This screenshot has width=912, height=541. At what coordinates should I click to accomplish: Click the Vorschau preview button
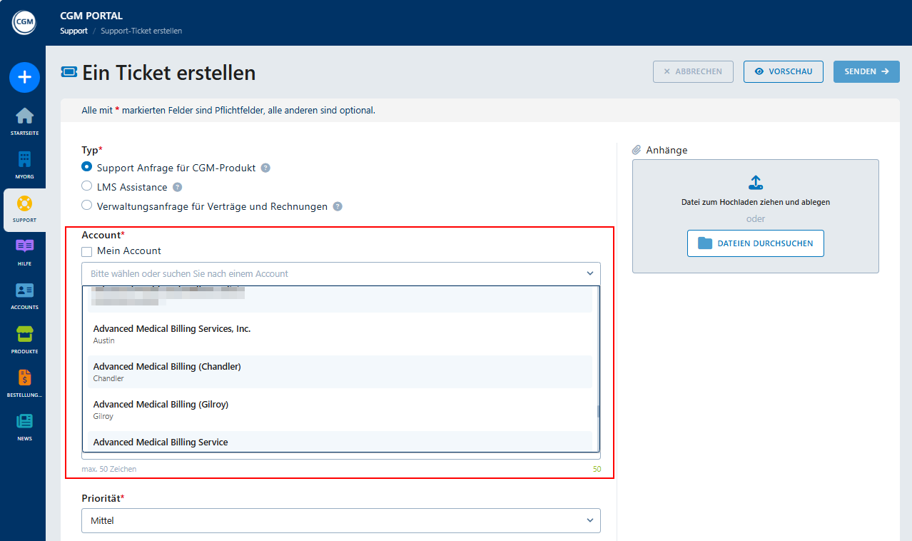pyautogui.click(x=783, y=71)
